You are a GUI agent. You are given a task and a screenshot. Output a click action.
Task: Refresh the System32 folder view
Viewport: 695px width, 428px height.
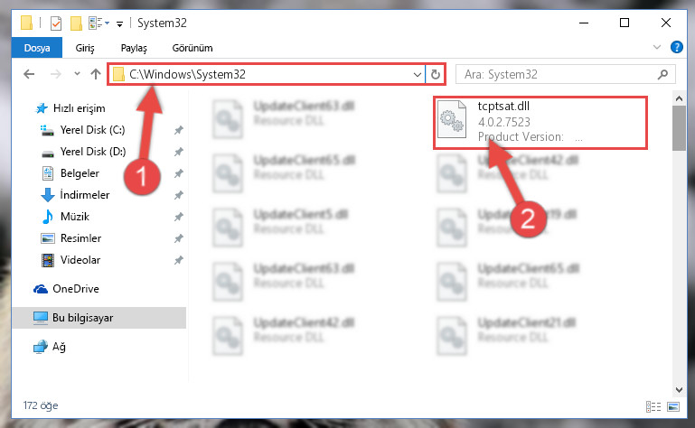[436, 74]
